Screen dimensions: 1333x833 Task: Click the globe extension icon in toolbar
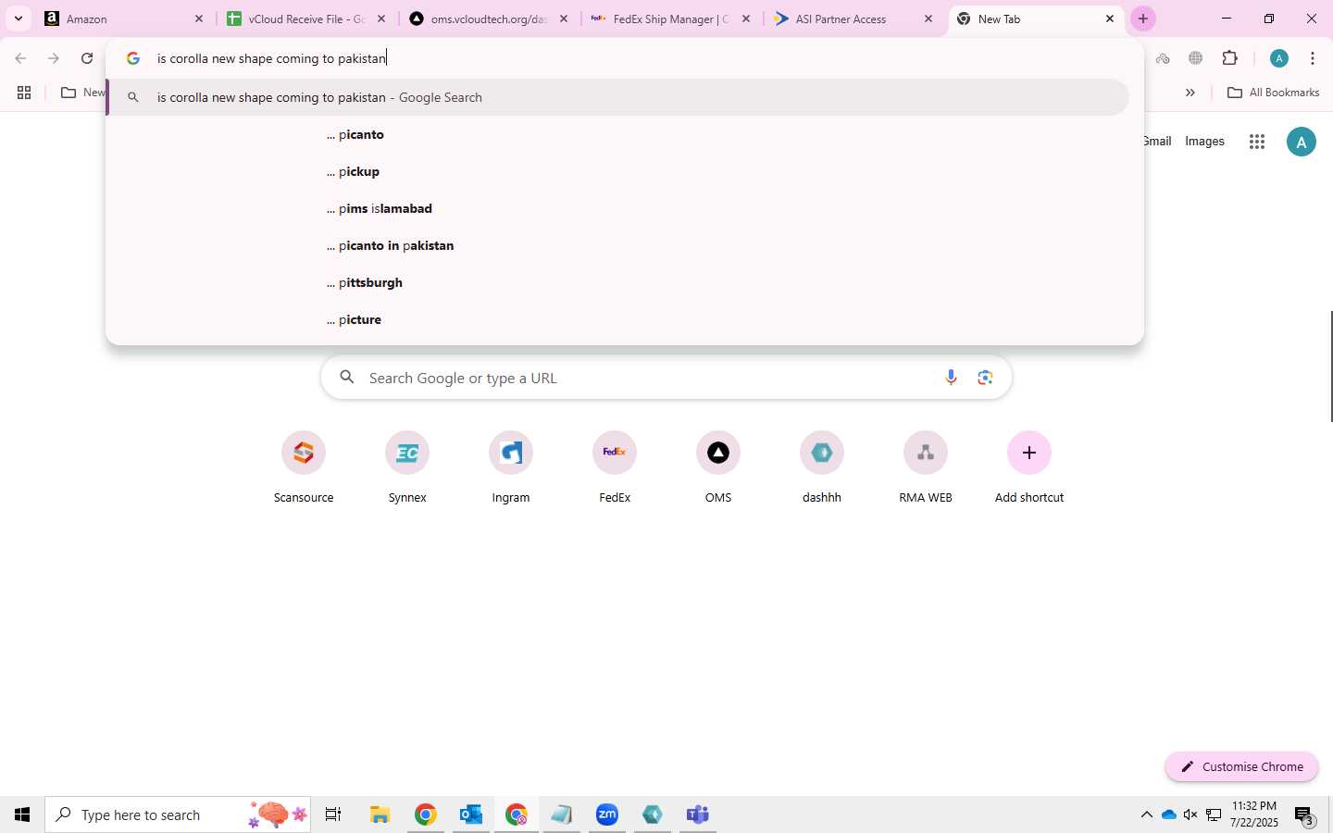tap(1196, 58)
